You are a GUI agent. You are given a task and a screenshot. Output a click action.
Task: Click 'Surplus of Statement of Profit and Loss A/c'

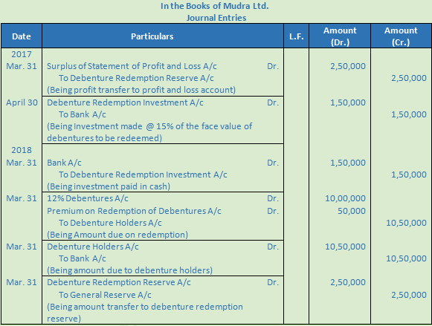pos(132,66)
